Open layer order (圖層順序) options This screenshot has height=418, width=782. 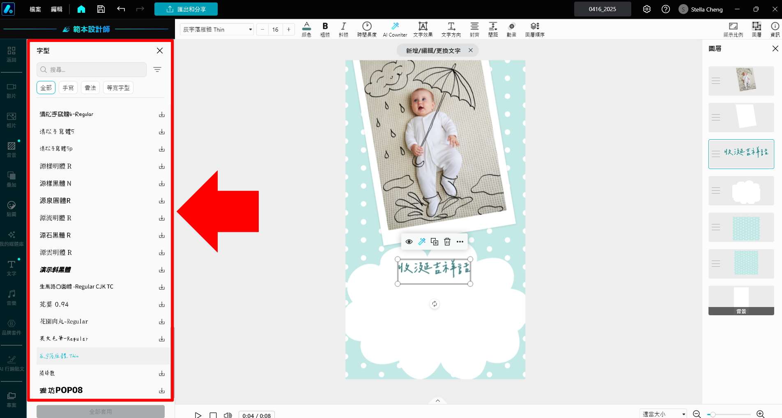[x=535, y=29]
